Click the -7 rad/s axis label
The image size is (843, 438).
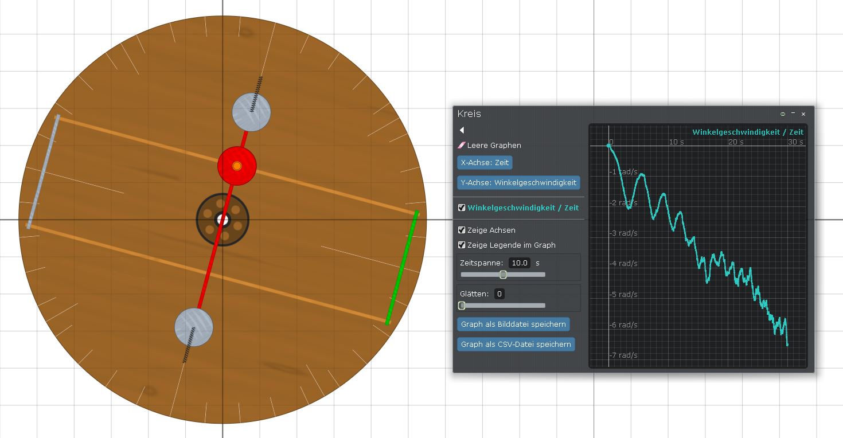pos(624,355)
